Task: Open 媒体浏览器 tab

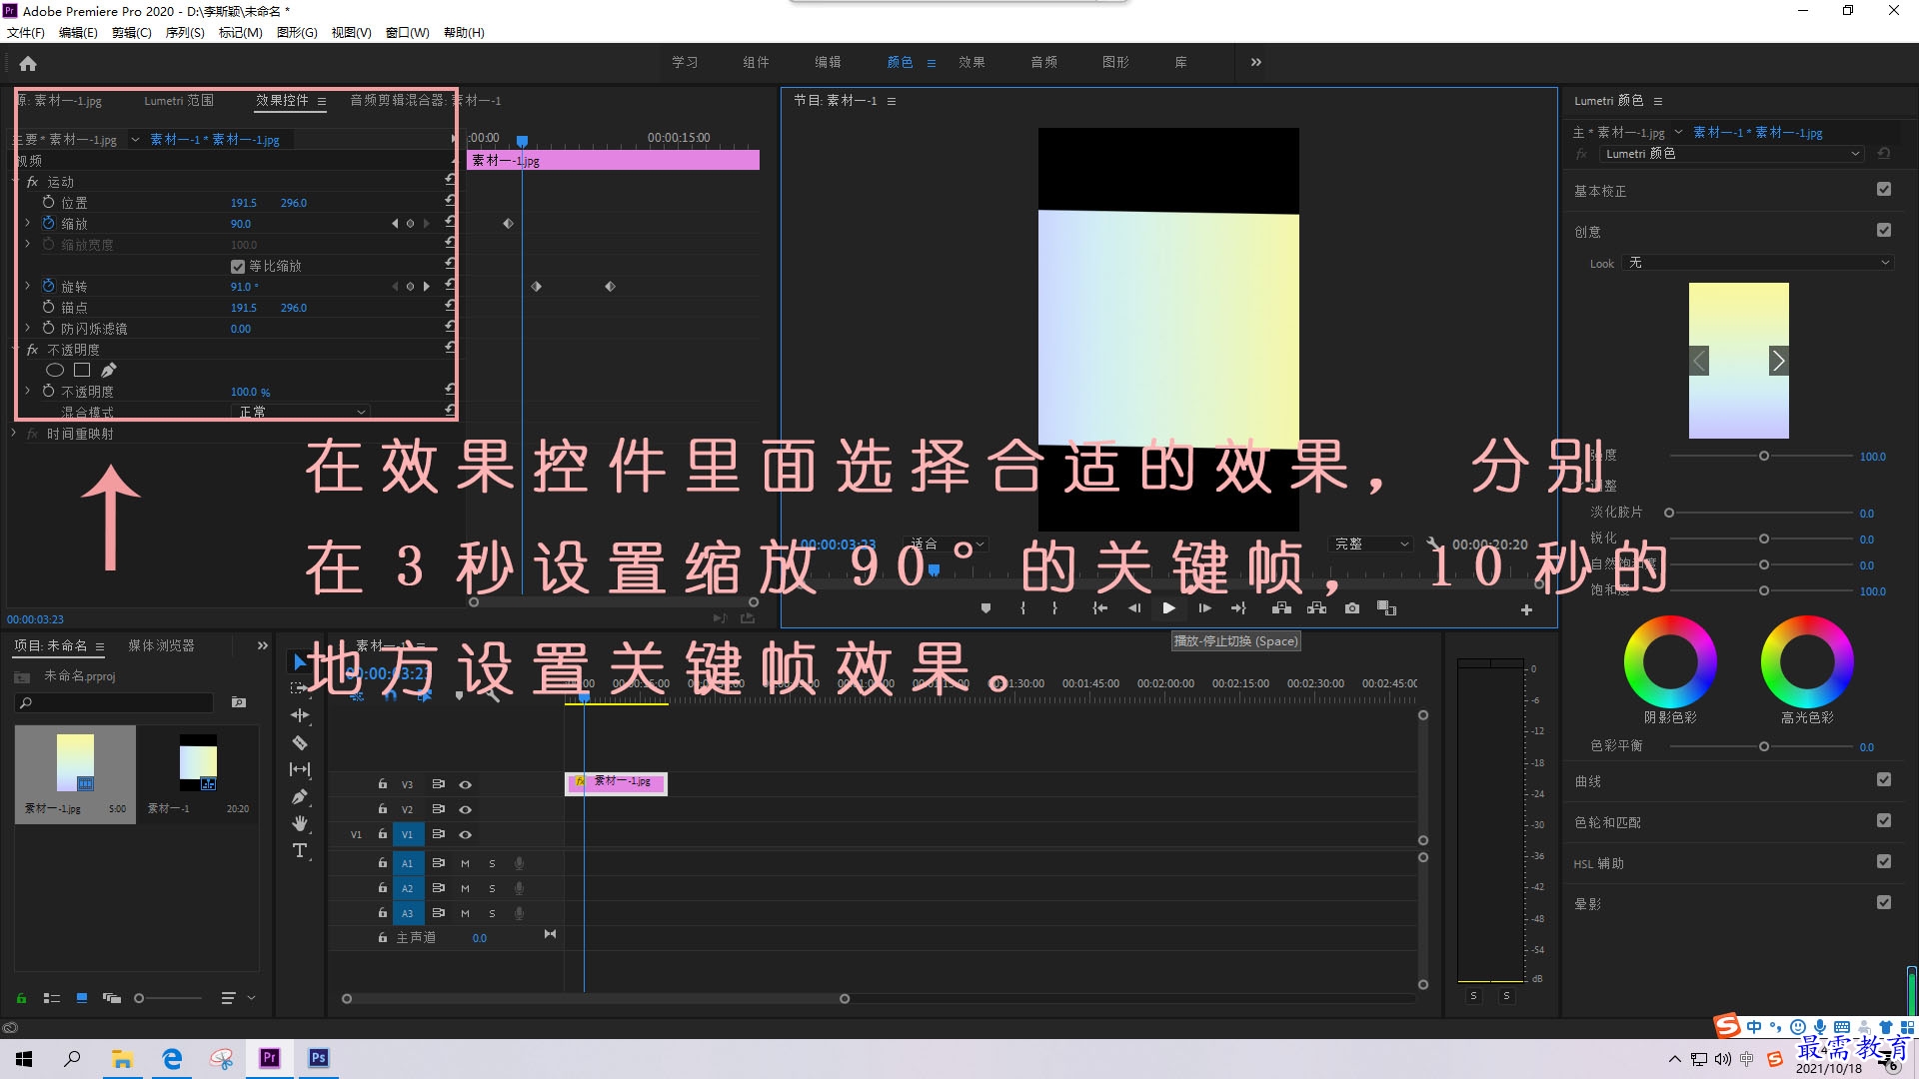Action: click(x=161, y=646)
